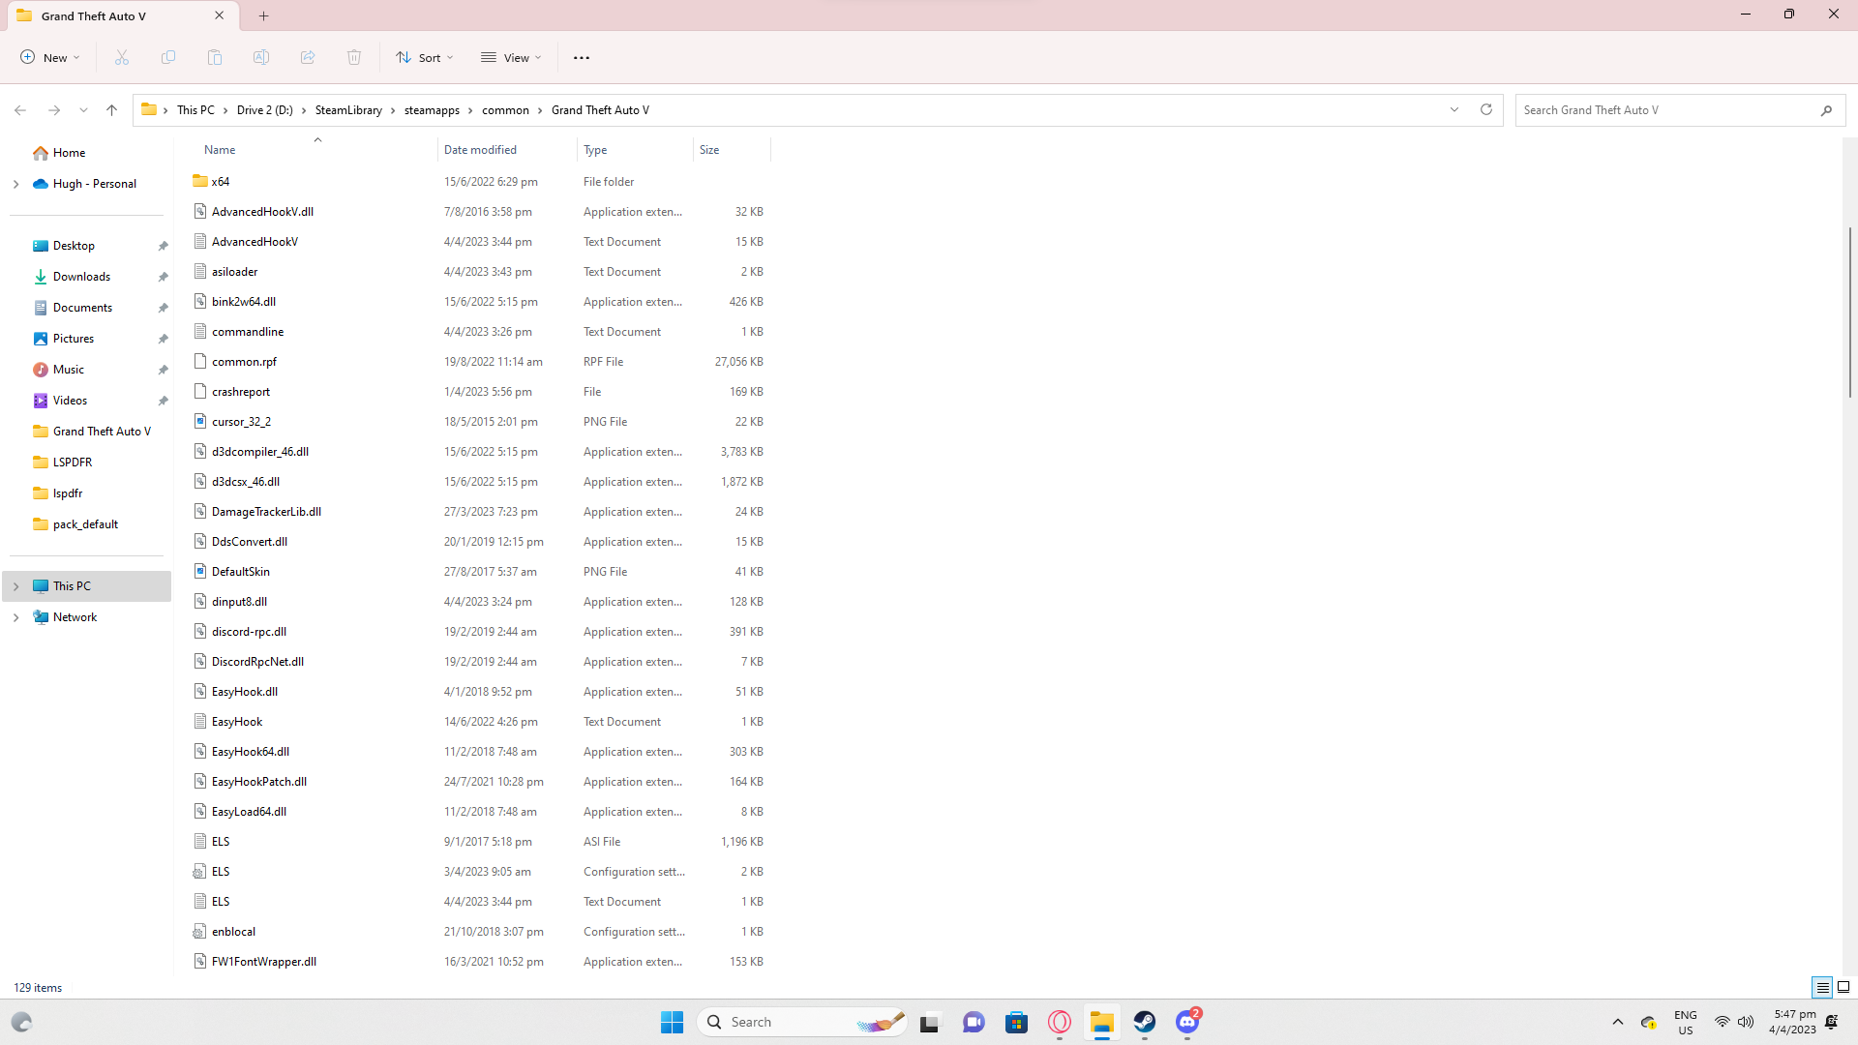Image resolution: width=1858 pixels, height=1045 pixels.
Task: Open Steam from the taskbar
Action: 1145,1023
